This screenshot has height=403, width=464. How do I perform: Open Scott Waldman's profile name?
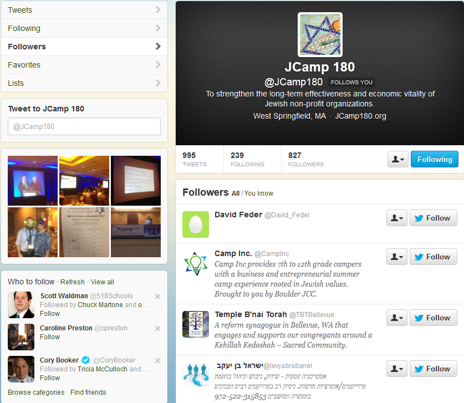pyautogui.click(x=64, y=296)
